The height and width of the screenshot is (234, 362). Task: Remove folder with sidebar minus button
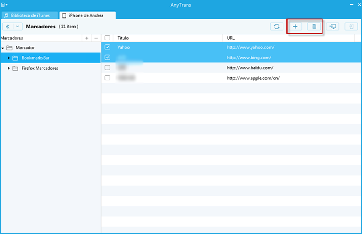click(x=96, y=38)
